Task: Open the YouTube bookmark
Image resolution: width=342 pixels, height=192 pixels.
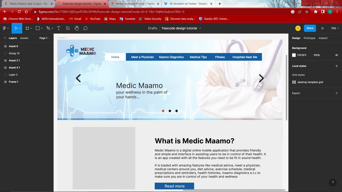Action: pos(93,19)
